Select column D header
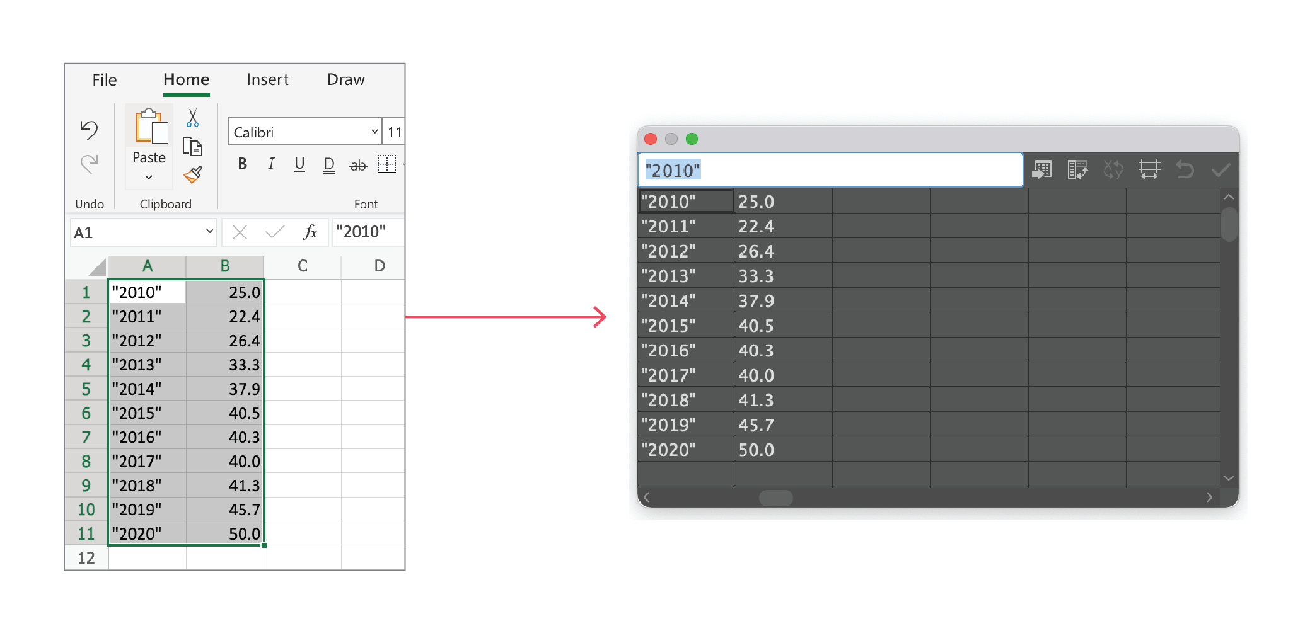The height and width of the screenshot is (638, 1305). 373,266
